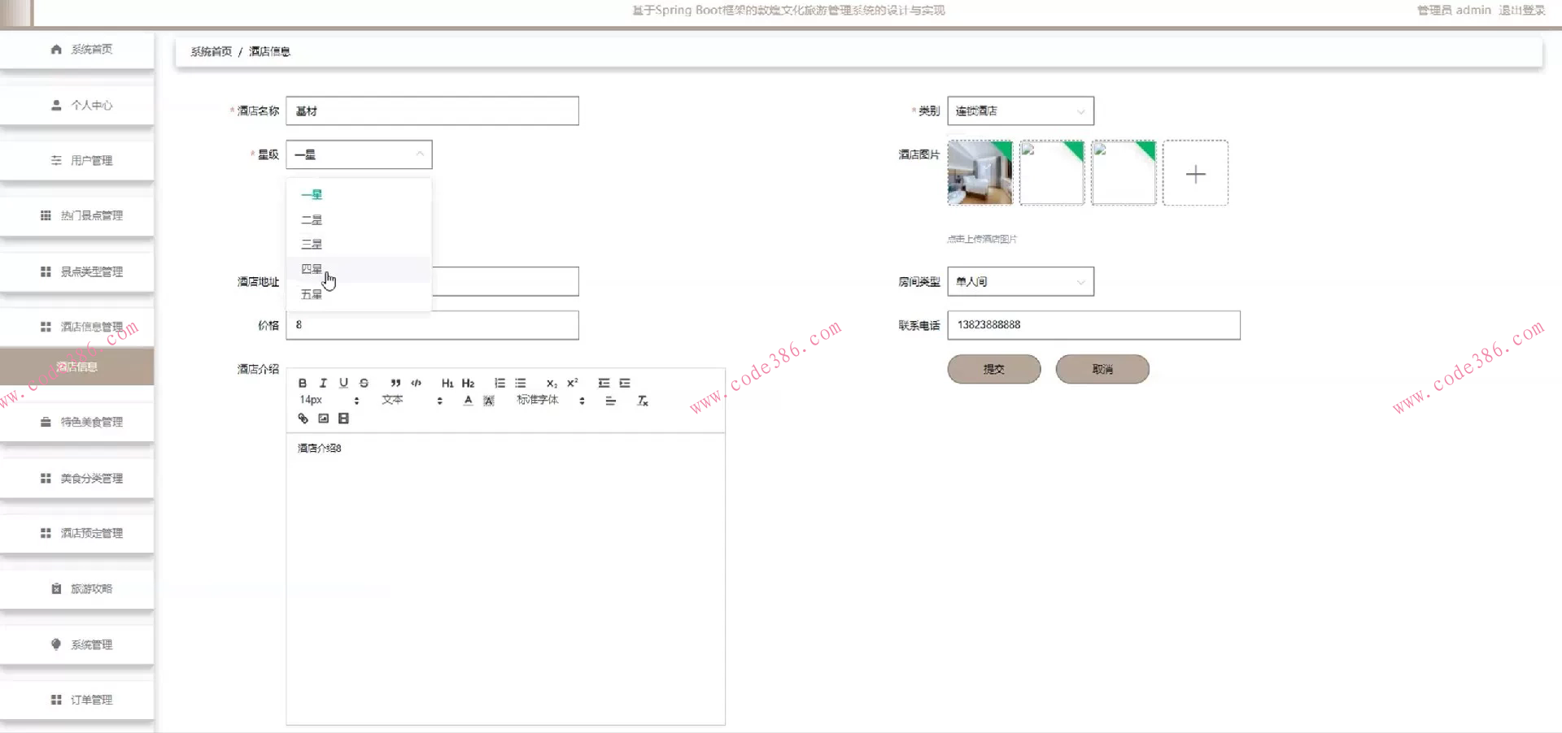1562x733 pixels.
Task: Focus the 价格 price input field
Action: pyautogui.click(x=432, y=325)
